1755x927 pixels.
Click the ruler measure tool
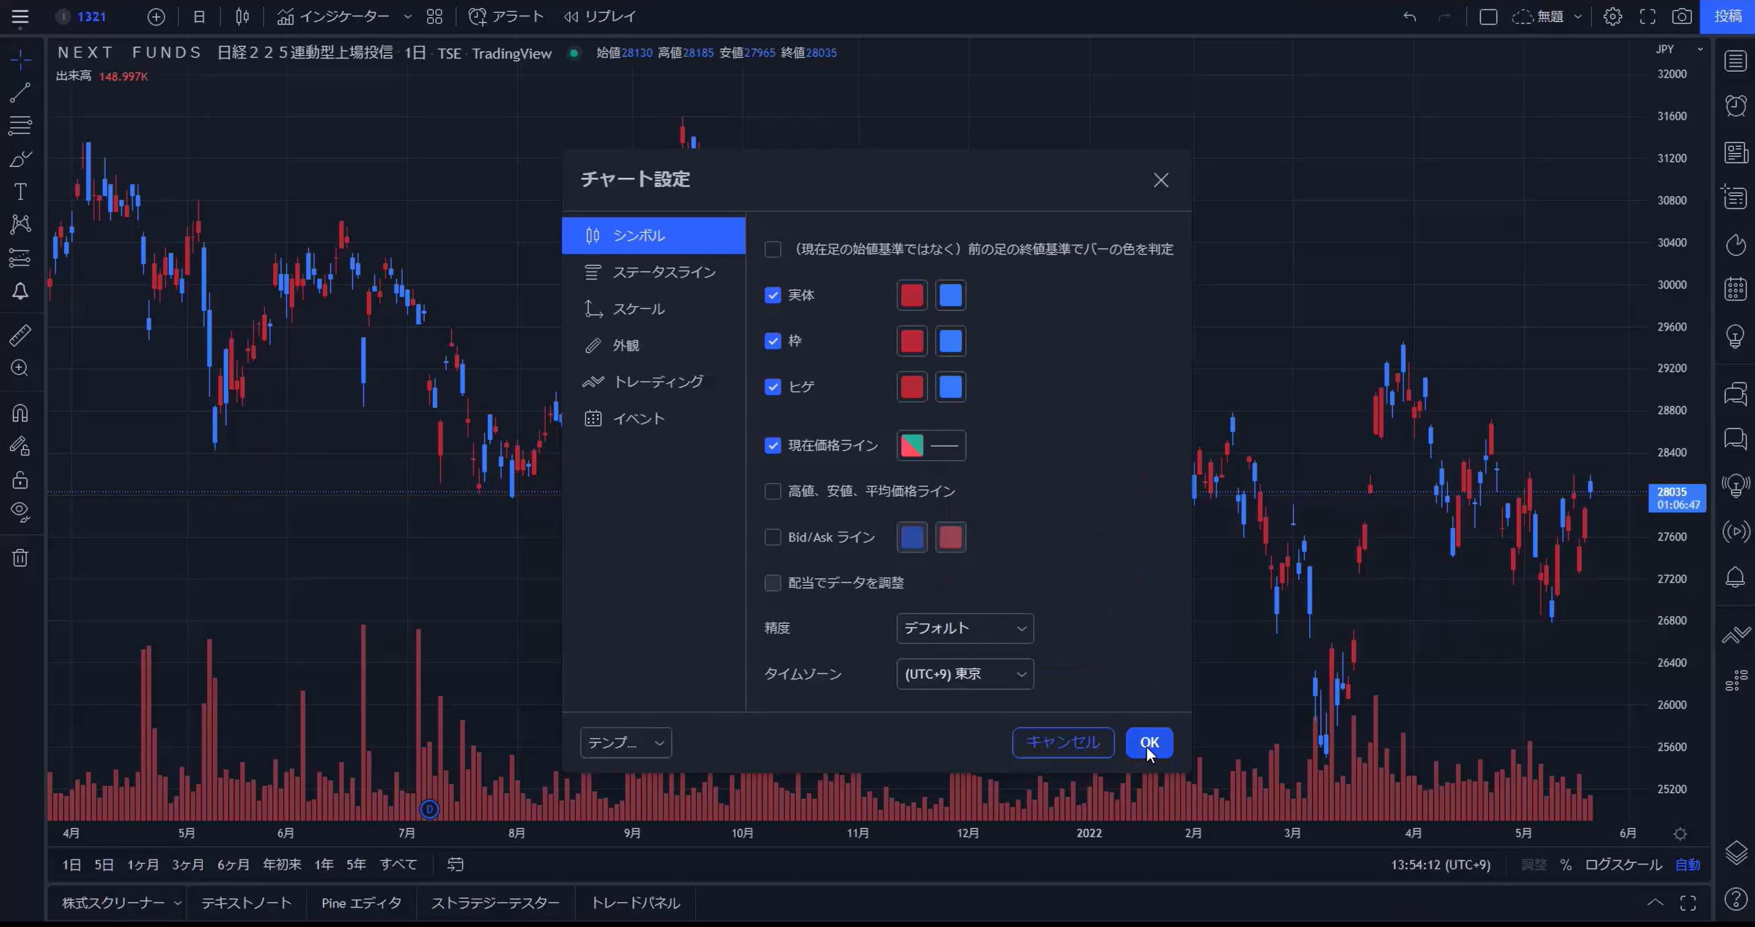(20, 335)
